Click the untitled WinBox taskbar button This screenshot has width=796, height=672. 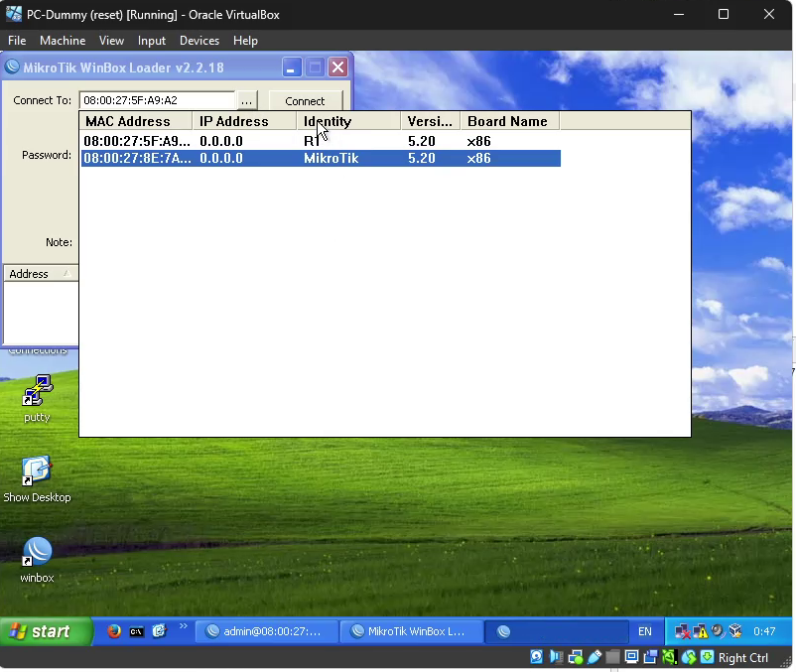point(557,631)
